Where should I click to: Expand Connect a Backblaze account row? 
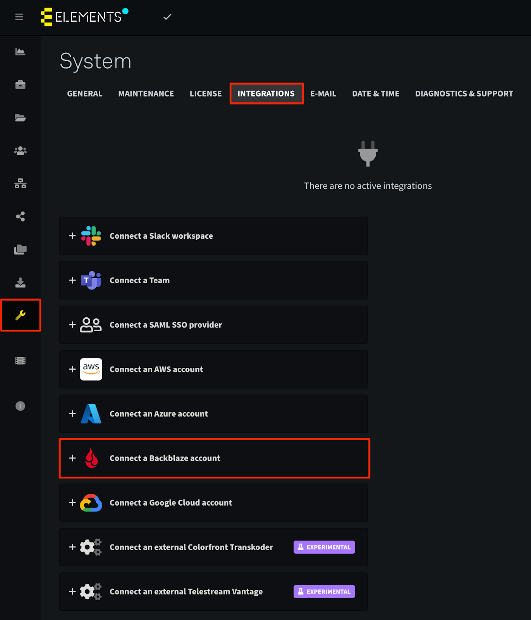tap(213, 458)
